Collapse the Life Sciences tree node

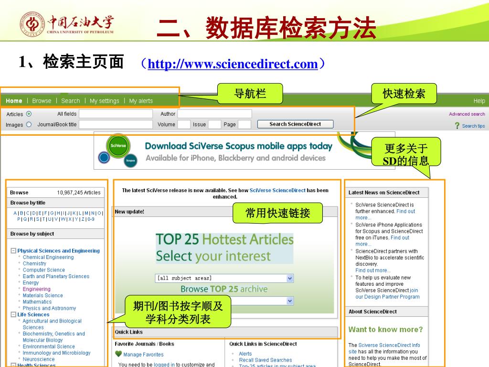pyautogui.click(x=13, y=314)
